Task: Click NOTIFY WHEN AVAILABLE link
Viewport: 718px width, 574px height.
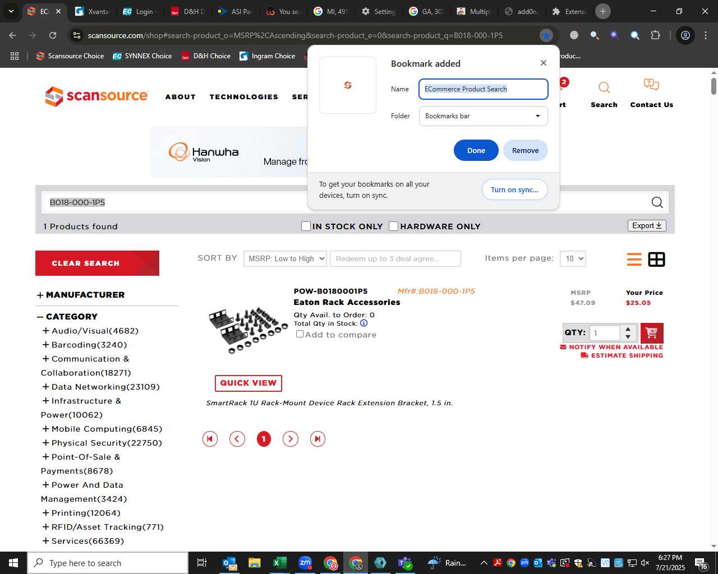Action: pos(611,347)
